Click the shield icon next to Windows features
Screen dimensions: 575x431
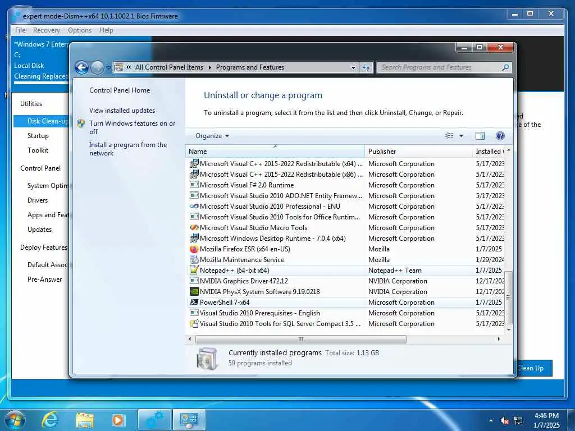click(x=81, y=123)
